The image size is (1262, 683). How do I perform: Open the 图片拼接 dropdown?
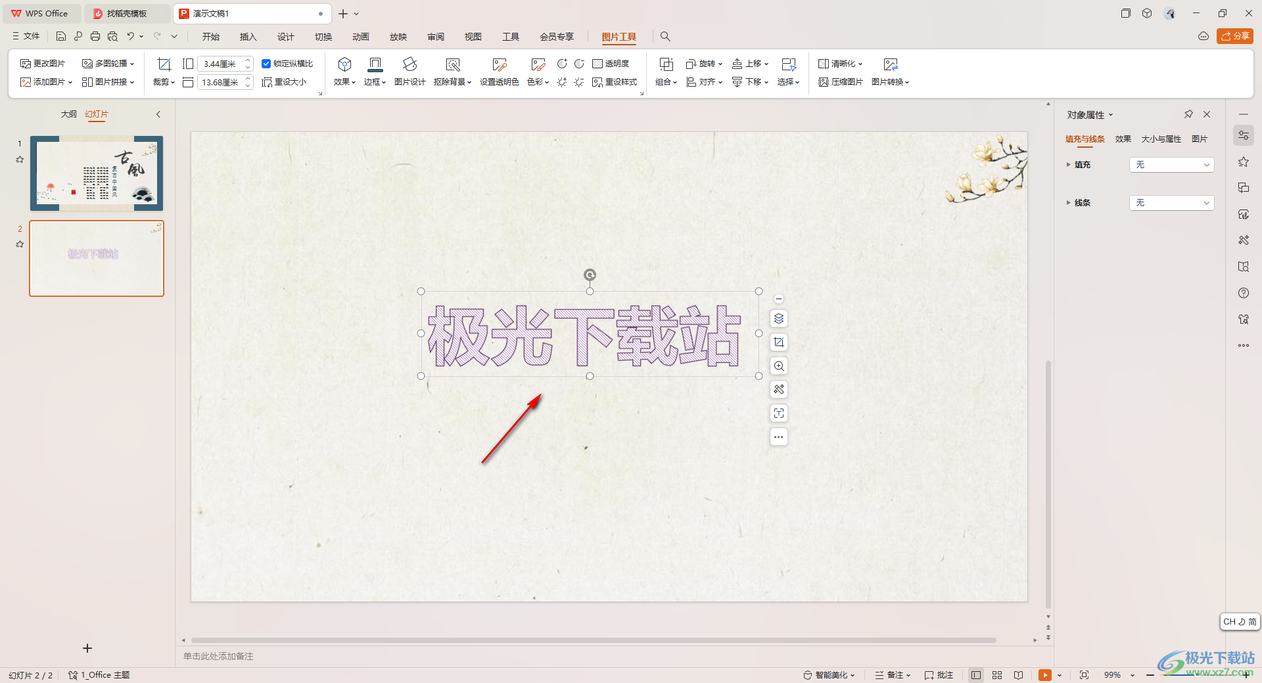point(108,82)
